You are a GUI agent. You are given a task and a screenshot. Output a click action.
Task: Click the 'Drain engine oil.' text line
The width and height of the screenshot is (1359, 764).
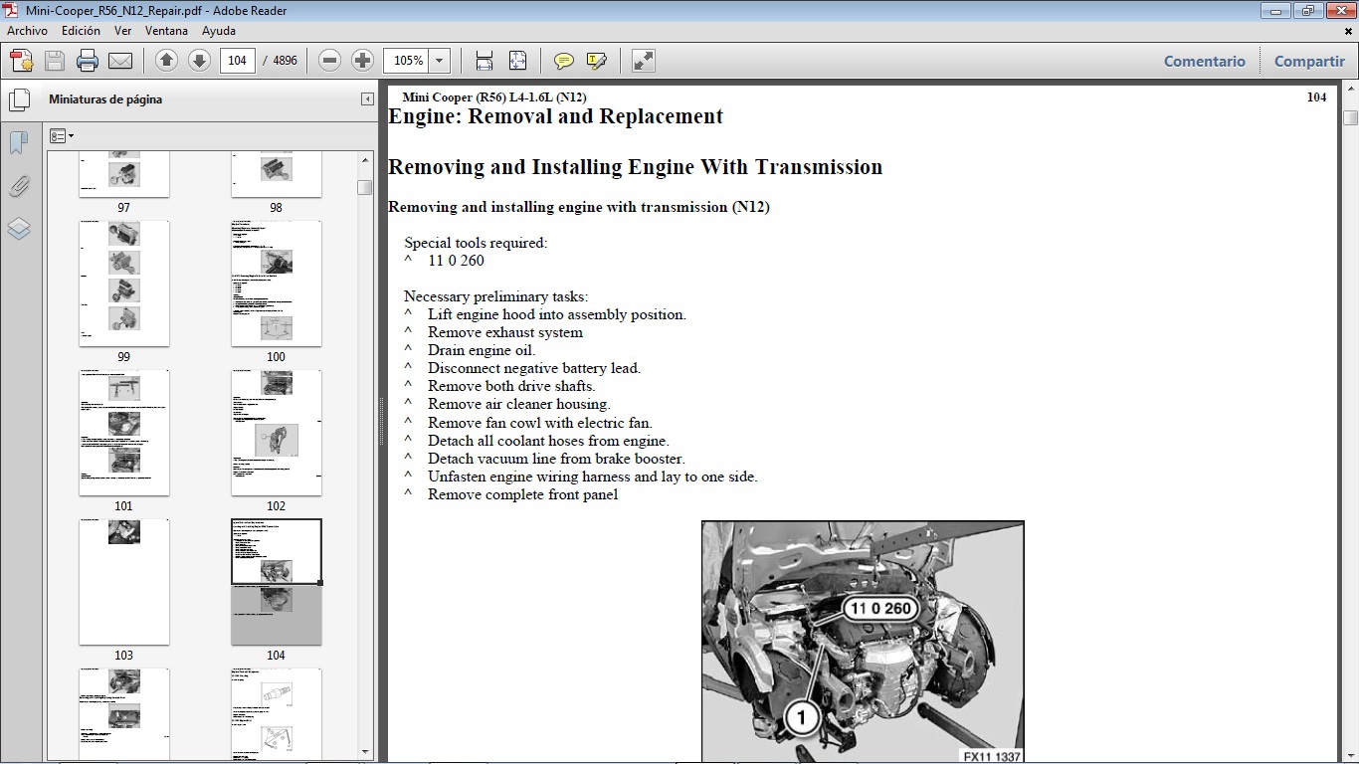tap(482, 350)
